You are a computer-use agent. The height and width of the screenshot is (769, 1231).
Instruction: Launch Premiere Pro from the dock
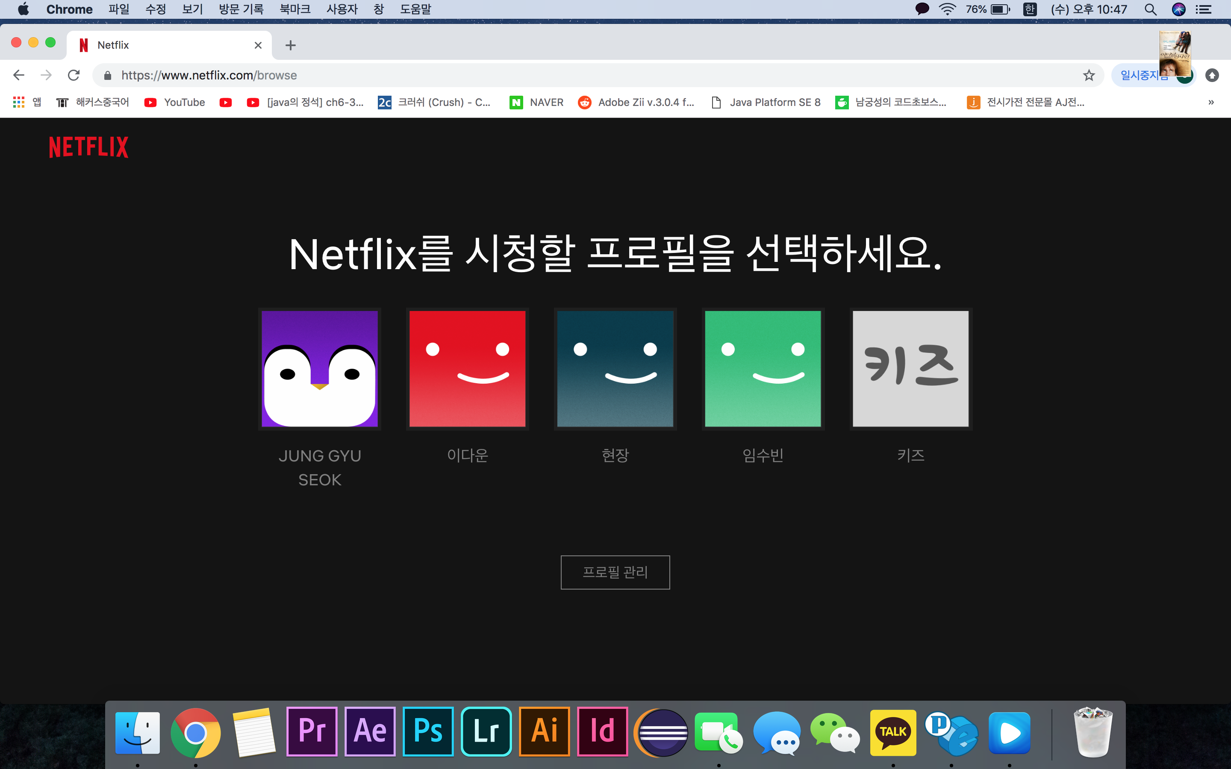click(312, 731)
